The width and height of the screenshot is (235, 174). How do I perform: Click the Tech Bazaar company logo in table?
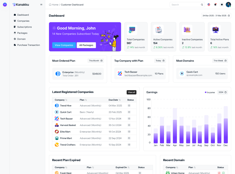tap(57, 119)
